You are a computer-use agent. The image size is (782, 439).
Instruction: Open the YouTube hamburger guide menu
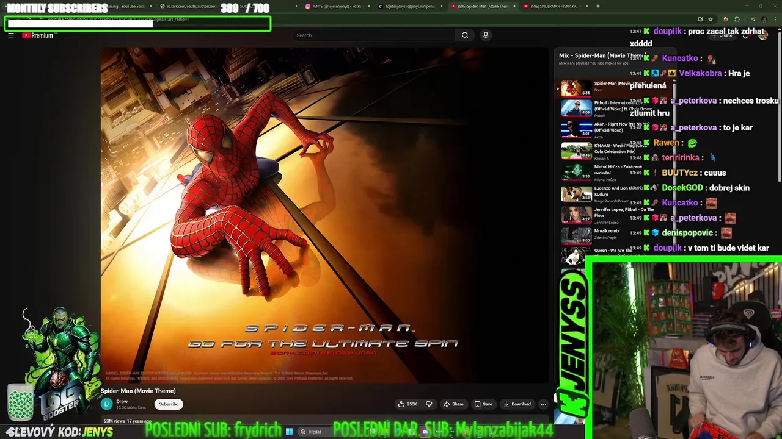pyautogui.click(x=11, y=35)
